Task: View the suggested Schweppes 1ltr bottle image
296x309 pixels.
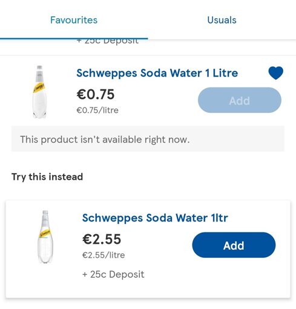Action: click(45, 237)
